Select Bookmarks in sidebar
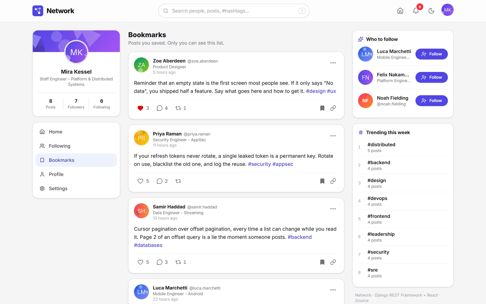Screen dimensions: 486x304 point(76,160)
